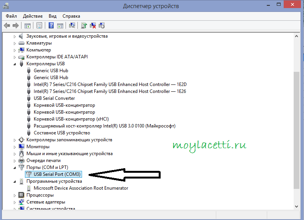Open the Действие menu
This screenshot has height=220, width=304.
point(33,16)
